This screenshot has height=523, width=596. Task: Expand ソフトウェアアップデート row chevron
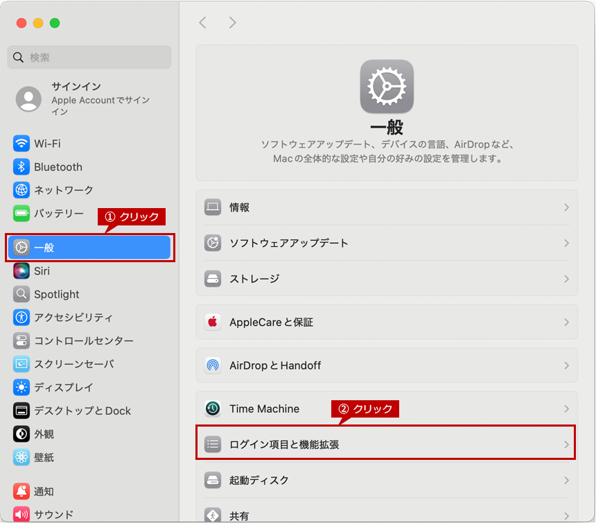point(566,243)
